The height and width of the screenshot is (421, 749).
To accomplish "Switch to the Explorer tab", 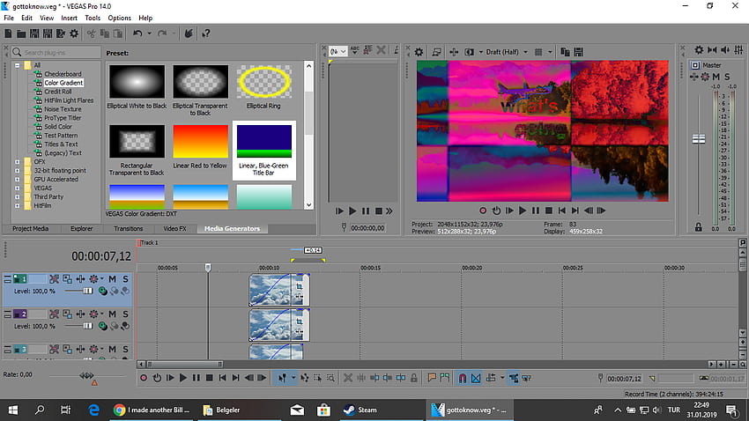I will [82, 229].
